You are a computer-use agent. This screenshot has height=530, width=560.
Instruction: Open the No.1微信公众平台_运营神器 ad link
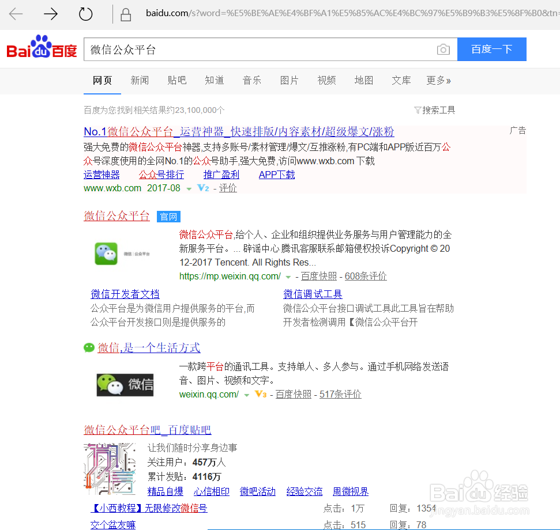(239, 131)
